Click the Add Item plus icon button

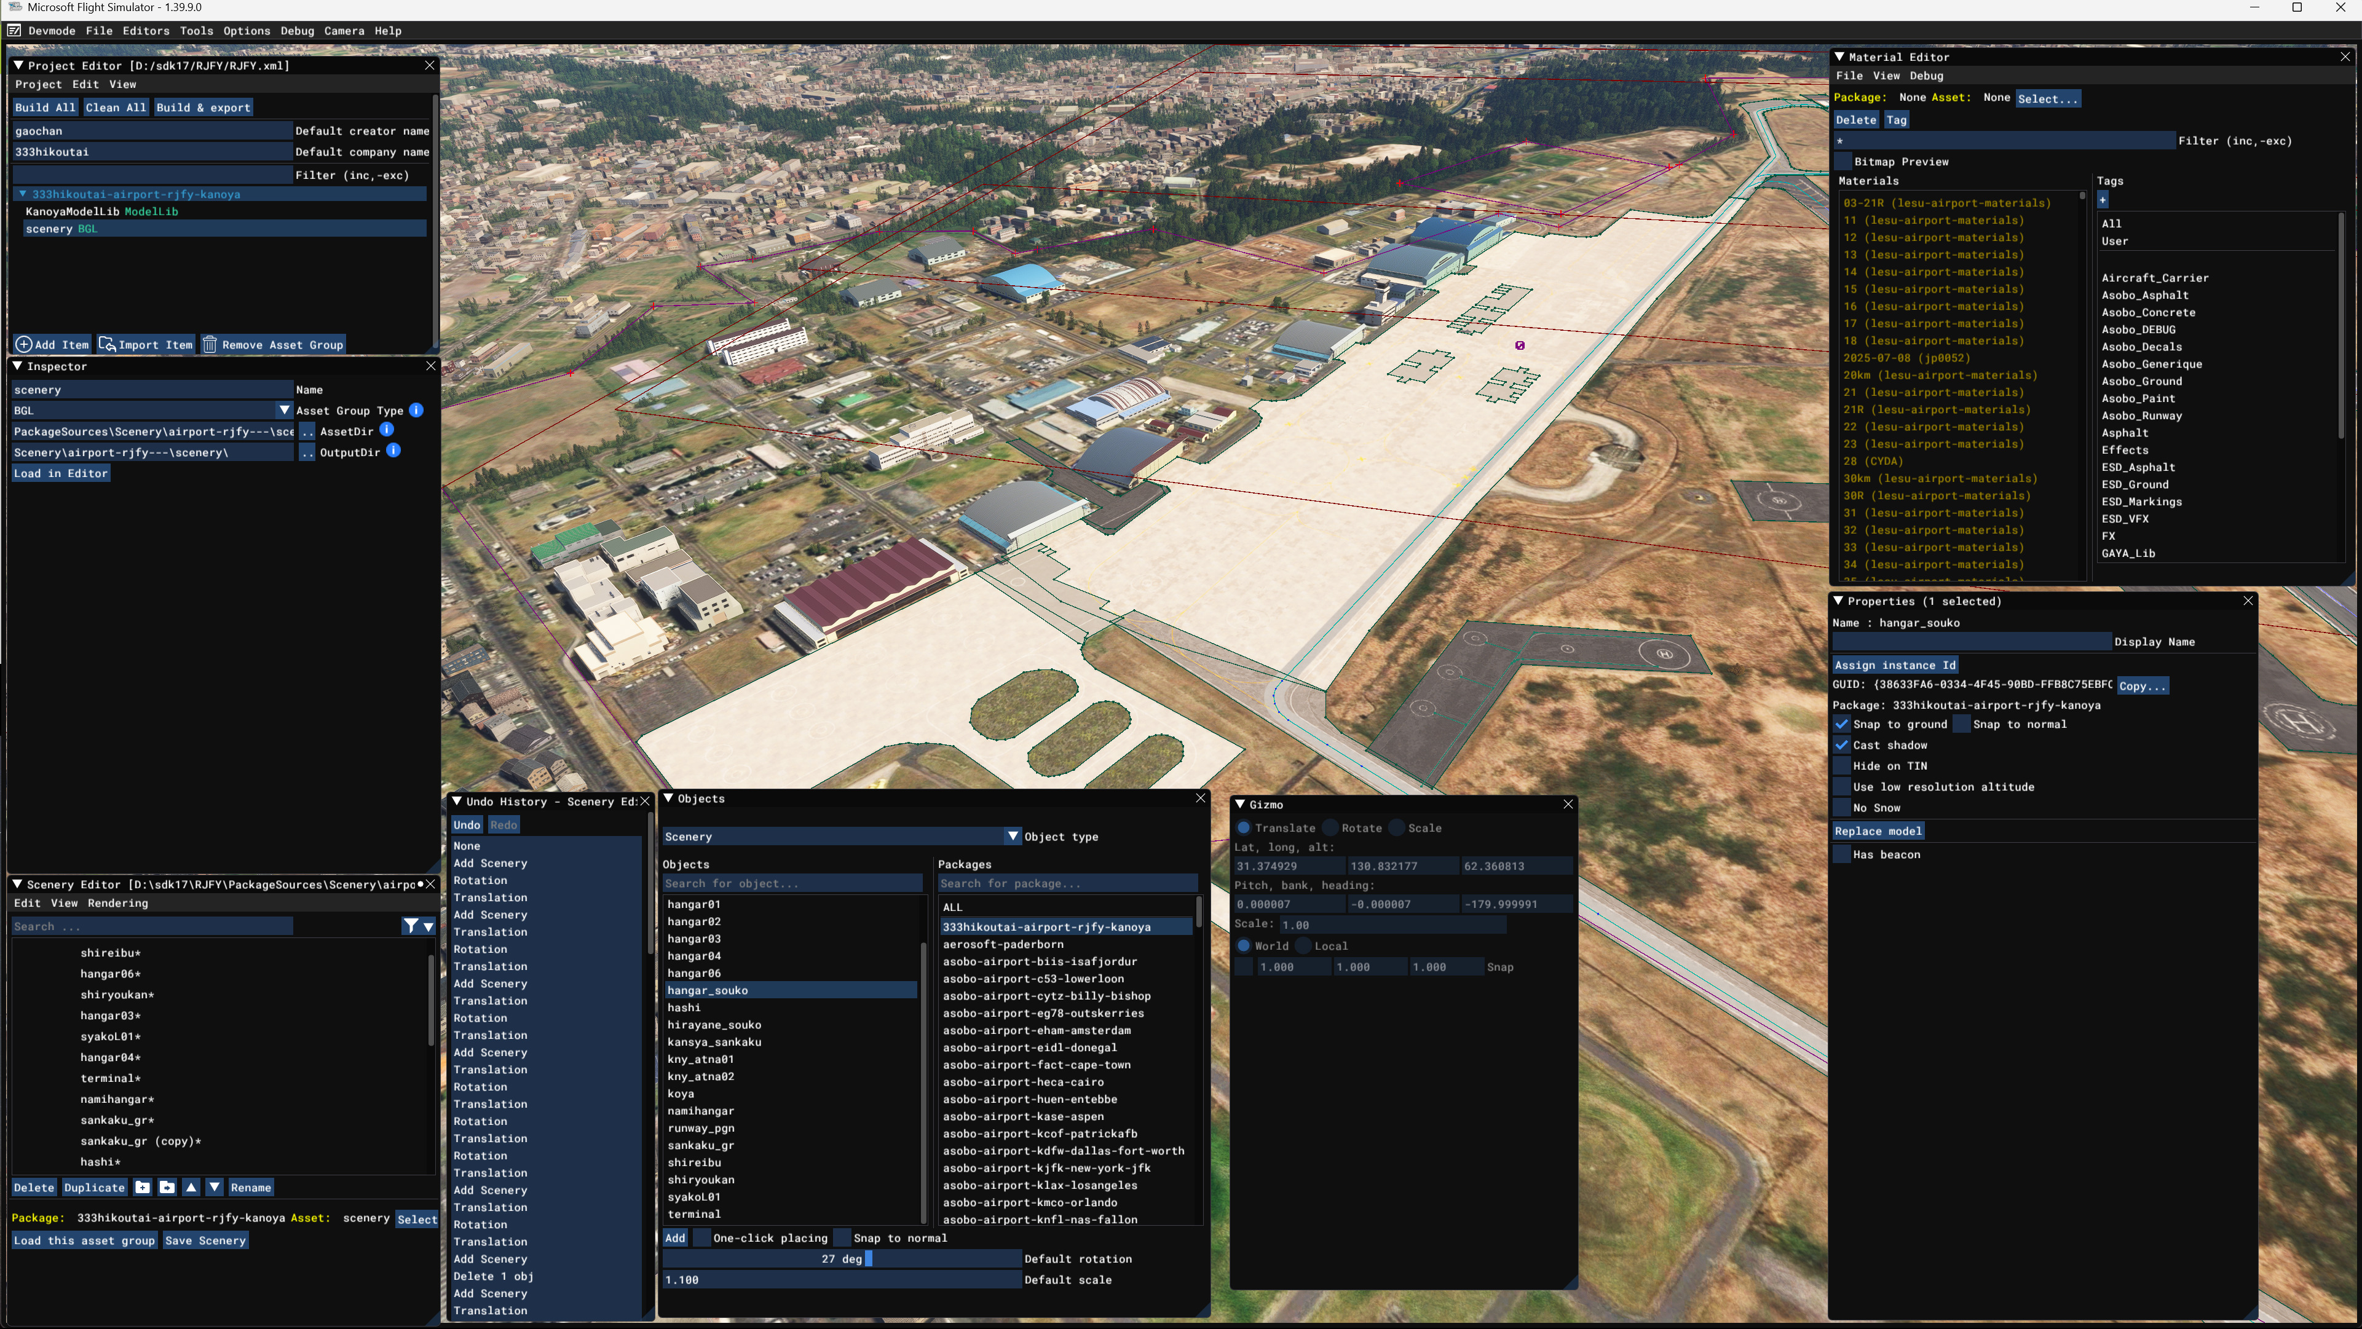coord(52,345)
